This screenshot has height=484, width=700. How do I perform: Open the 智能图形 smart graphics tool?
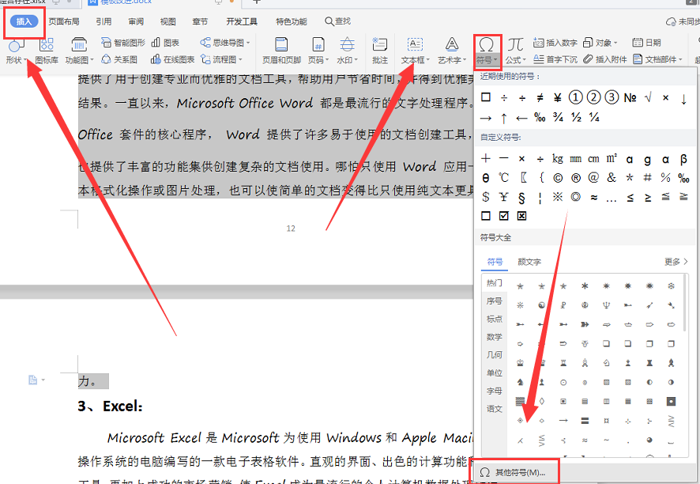tap(125, 43)
